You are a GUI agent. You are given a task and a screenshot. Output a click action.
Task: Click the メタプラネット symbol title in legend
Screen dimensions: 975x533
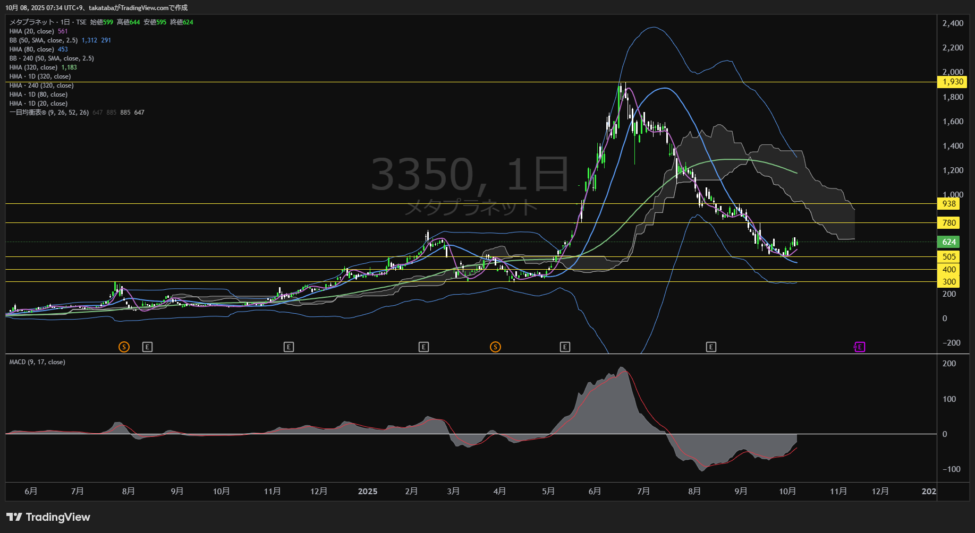(x=32, y=22)
